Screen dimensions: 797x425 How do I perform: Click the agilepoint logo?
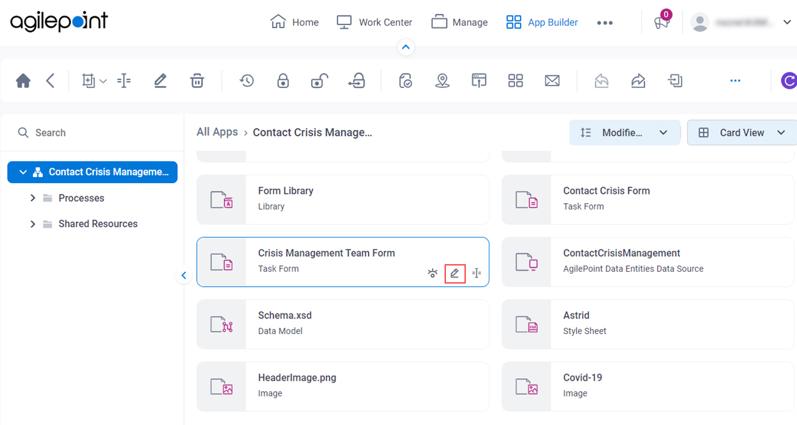[x=59, y=21]
